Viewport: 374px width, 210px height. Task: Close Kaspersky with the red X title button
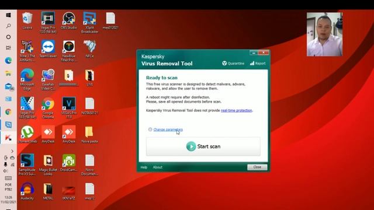[x=264, y=52]
